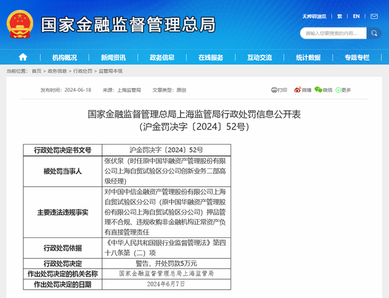Click the article headline 行政处罚信息公开表

click(194, 114)
